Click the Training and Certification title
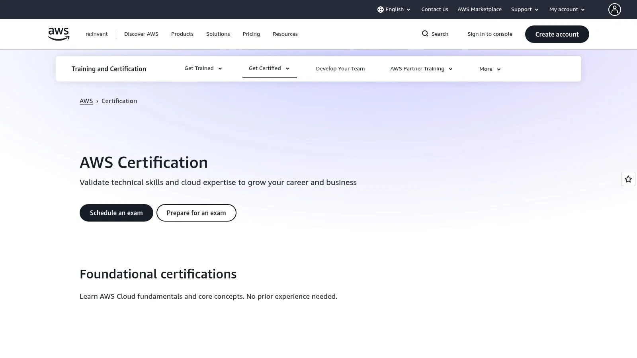The image size is (637, 358). tap(109, 69)
